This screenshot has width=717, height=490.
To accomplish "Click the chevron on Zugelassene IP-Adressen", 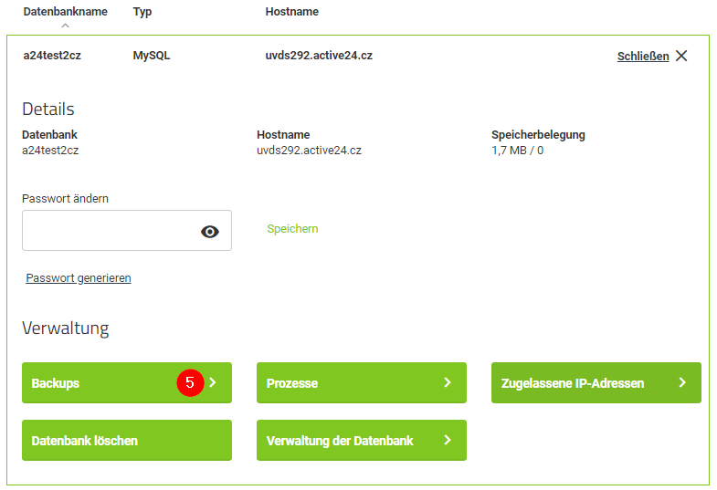I will pos(682,383).
